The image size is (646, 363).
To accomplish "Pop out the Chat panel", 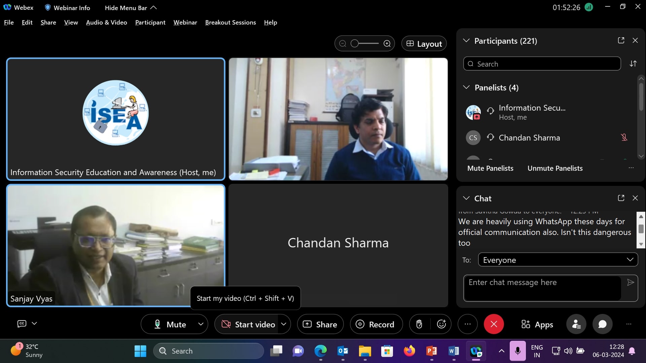I will point(621,198).
